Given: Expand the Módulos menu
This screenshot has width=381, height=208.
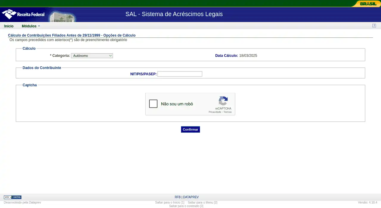Looking at the screenshot, I should [31, 26].
